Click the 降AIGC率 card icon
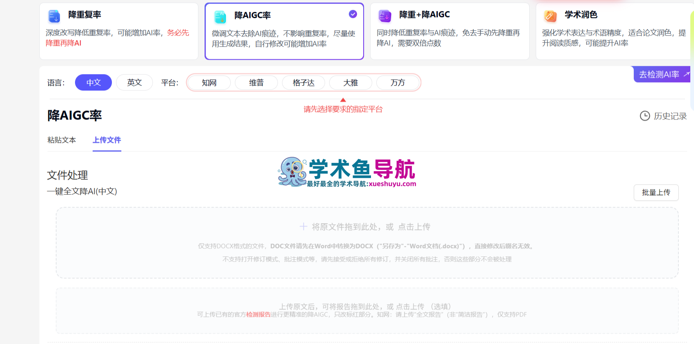This screenshot has height=344, width=694. [x=220, y=16]
